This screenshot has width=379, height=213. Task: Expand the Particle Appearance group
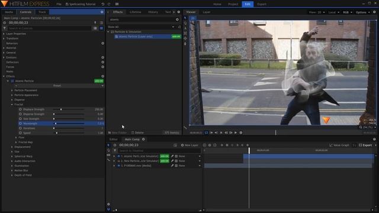[12, 95]
